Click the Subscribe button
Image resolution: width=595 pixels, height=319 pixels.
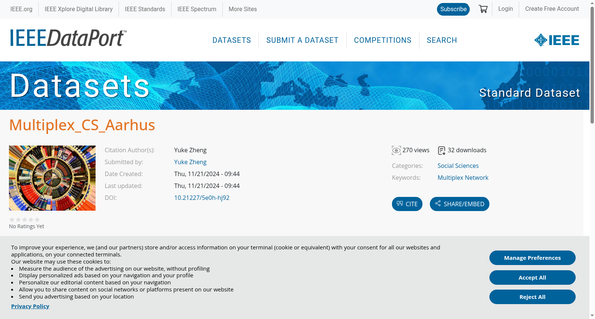pyautogui.click(x=453, y=9)
